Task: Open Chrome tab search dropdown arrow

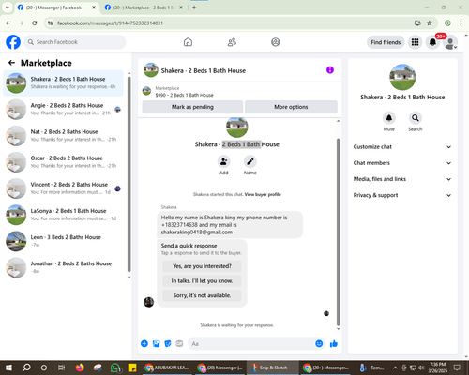Action: (7, 7)
